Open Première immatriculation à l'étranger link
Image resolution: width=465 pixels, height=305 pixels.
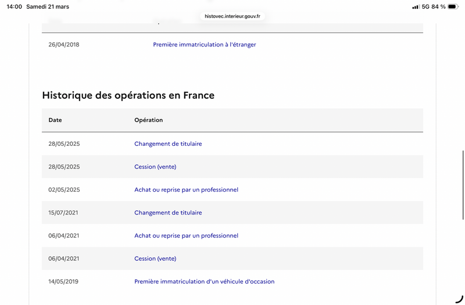204,45
